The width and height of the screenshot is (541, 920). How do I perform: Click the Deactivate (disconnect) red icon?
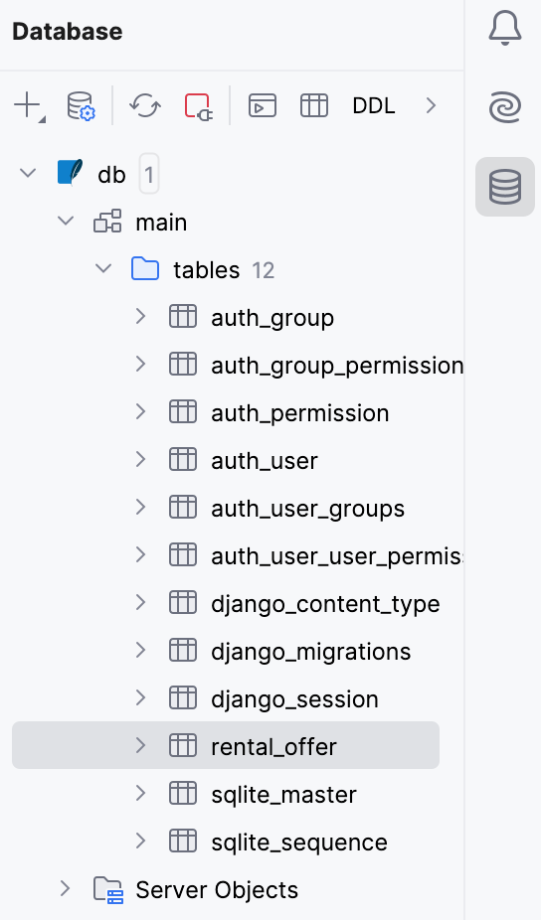tap(198, 106)
